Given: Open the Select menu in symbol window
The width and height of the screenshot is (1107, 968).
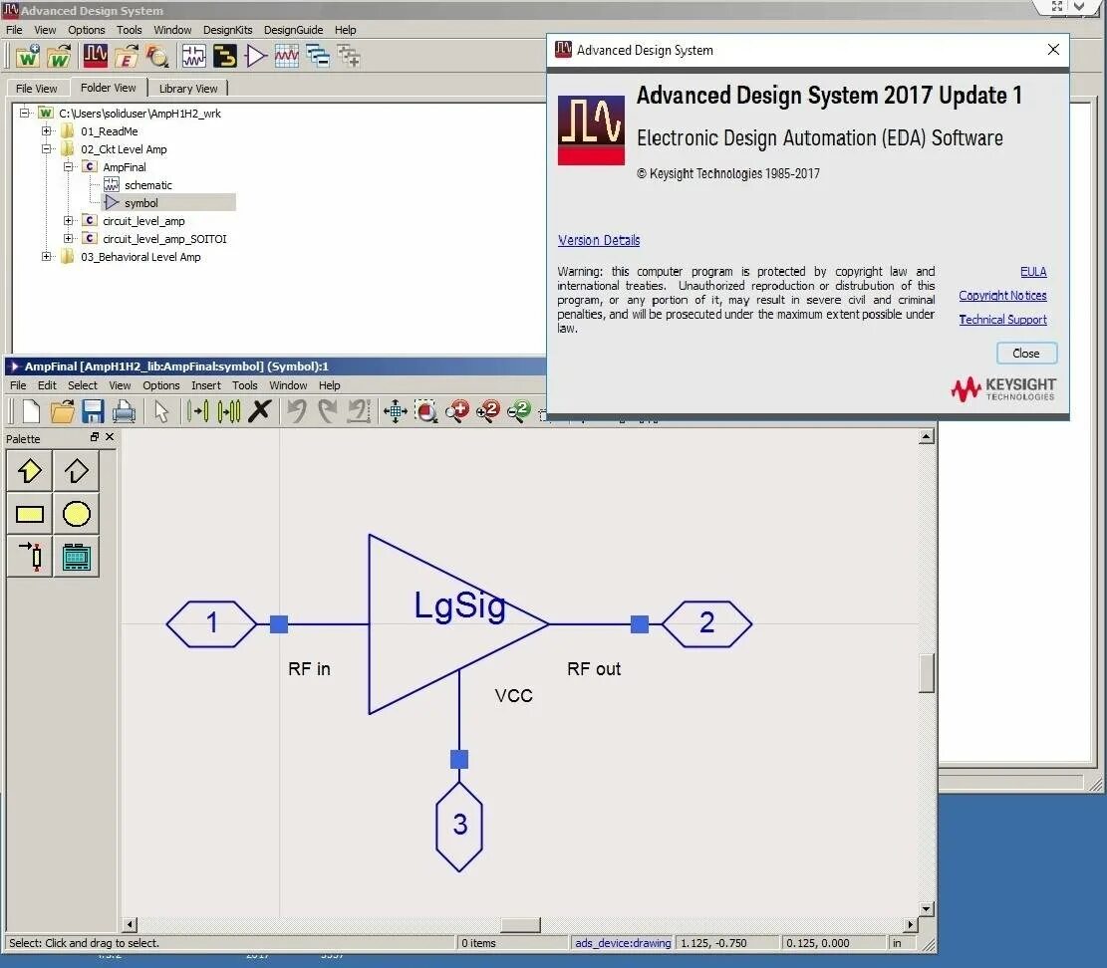Looking at the screenshot, I should pos(82,385).
